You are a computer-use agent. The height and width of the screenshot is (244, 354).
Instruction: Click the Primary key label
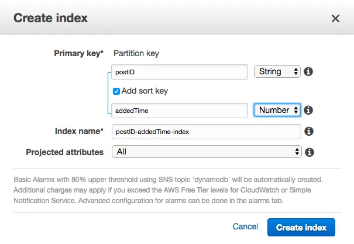point(78,53)
